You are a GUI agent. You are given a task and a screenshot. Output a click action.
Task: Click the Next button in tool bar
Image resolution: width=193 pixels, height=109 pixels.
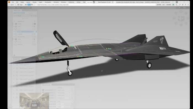[18, 8]
